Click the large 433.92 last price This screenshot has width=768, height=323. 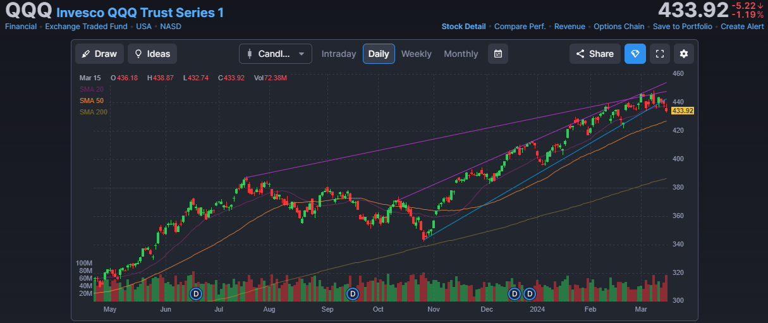[x=693, y=10]
